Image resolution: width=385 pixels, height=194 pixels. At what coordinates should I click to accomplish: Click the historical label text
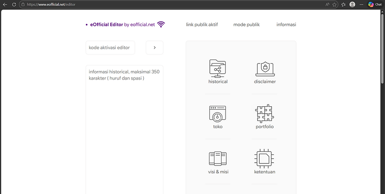[x=218, y=82]
